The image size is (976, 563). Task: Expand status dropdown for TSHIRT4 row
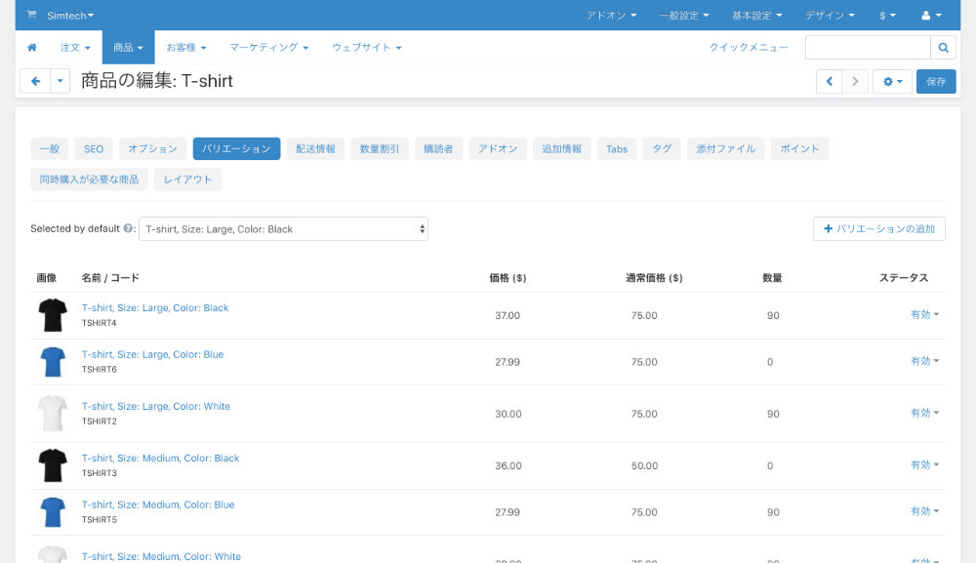coord(924,315)
